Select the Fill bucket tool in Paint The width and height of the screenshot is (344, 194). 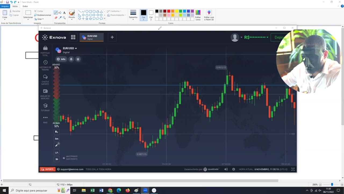point(60,13)
